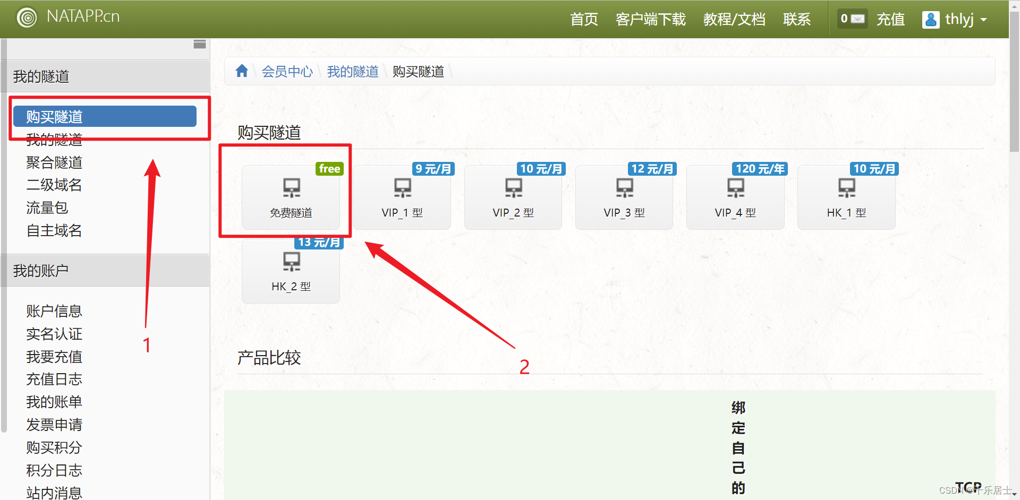The width and height of the screenshot is (1020, 500).
Task: Open 联系 in the top navigation
Action: 797,19
